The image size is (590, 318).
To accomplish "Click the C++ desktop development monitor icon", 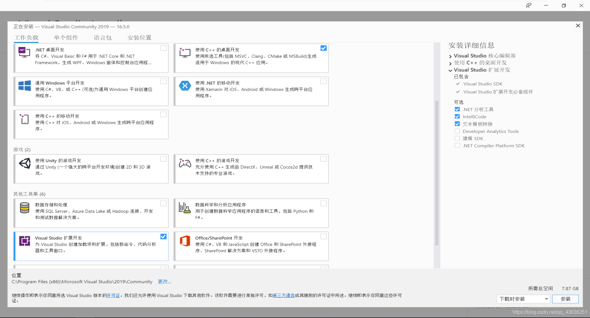I will pyautogui.click(x=185, y=52).
